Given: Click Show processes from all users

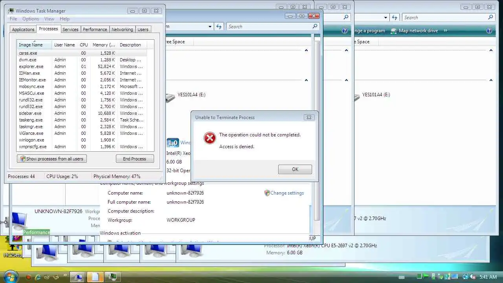Looking at the screenshot, I should coord(52,159).
